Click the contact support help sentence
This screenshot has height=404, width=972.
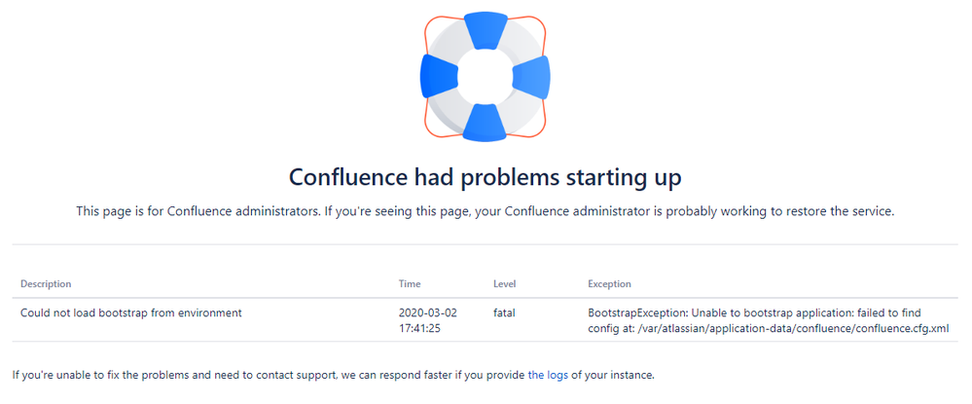coord(334,375)
